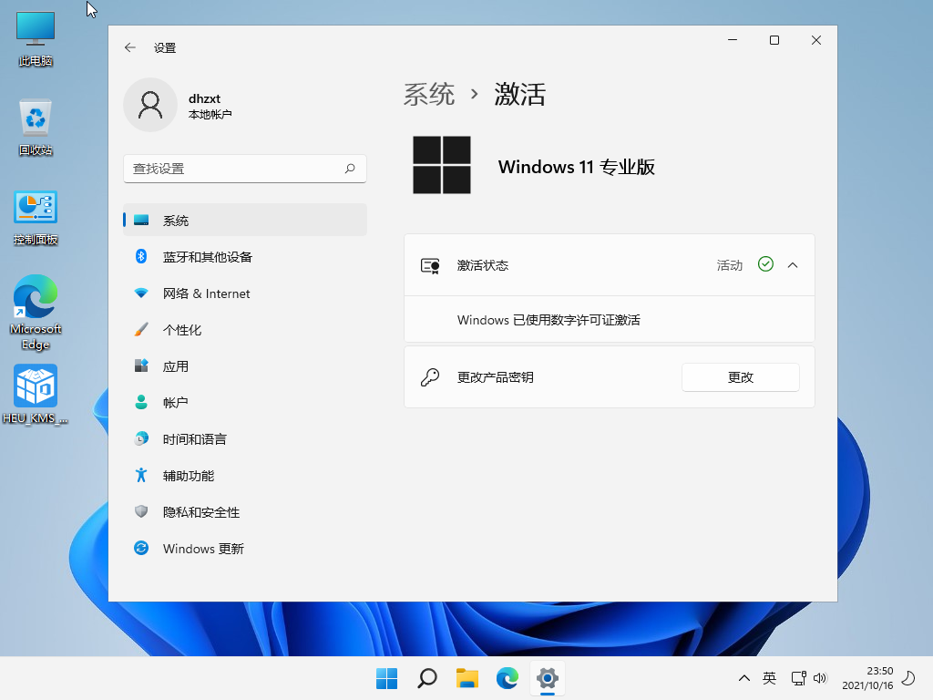
Task: Open the Start menu on the taskbar
Action: pyautogui.click(x=386, y=678)
